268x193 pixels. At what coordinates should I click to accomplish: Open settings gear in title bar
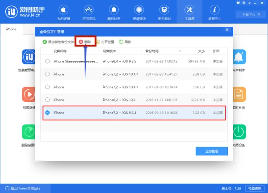pyautogui.click(x=244, y=3)
